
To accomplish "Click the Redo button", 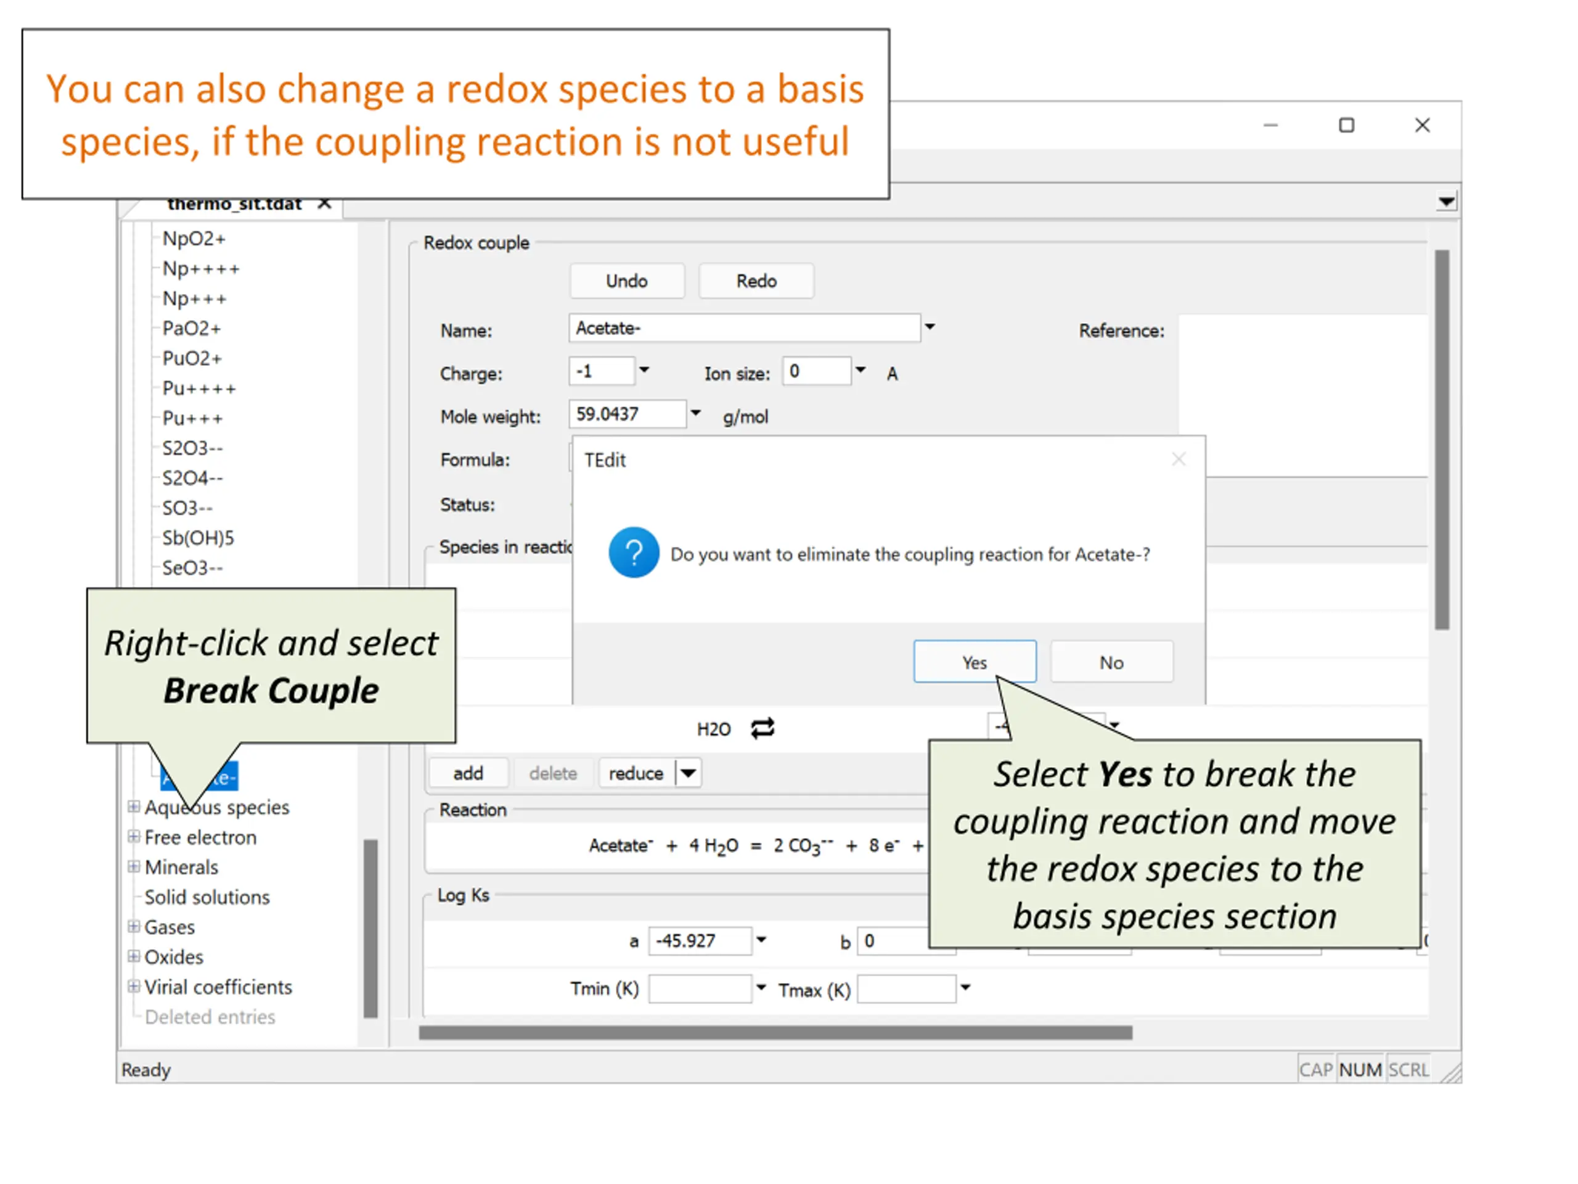I will (756, 281).
